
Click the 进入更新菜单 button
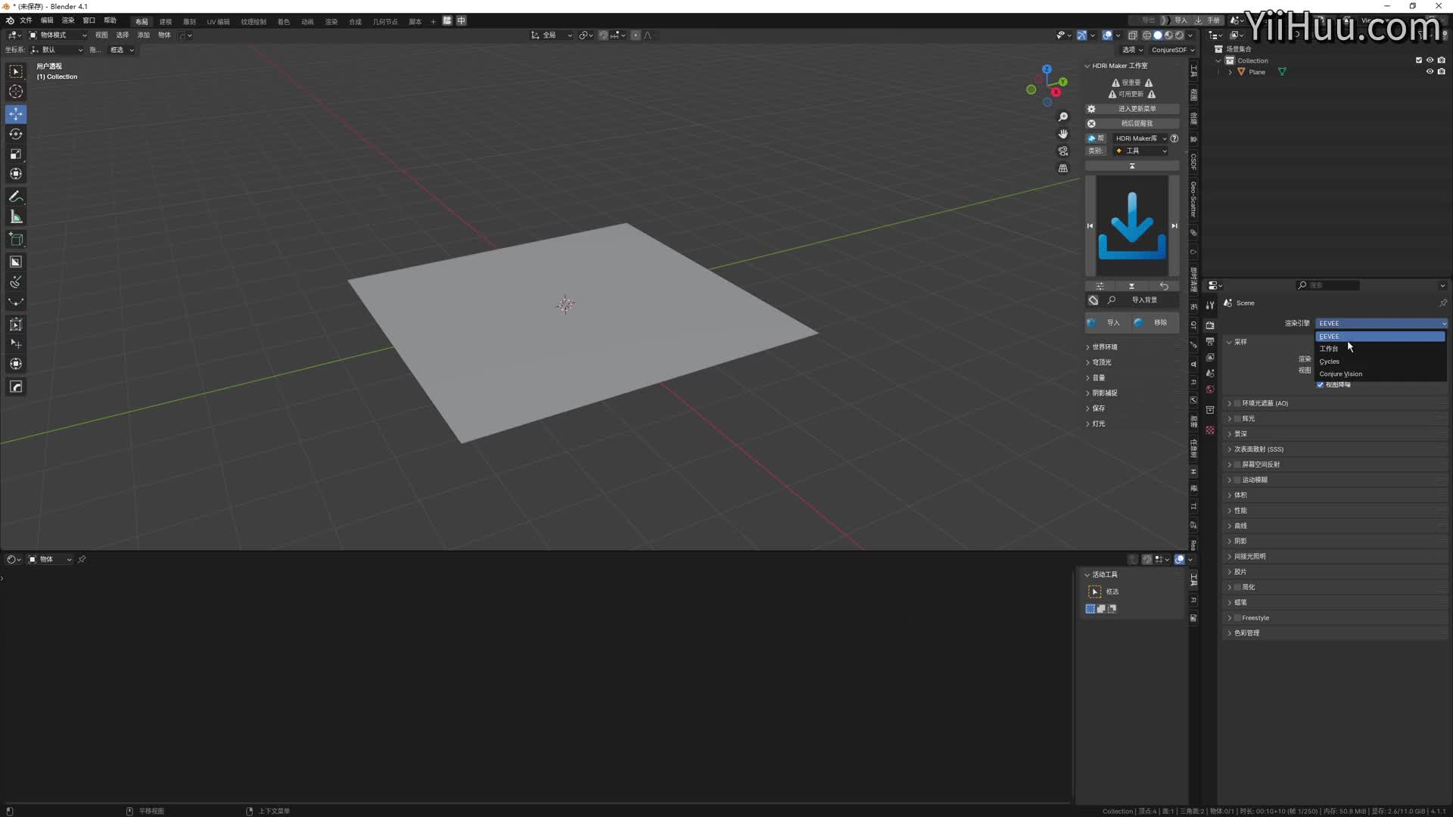tap(1137, 109)
